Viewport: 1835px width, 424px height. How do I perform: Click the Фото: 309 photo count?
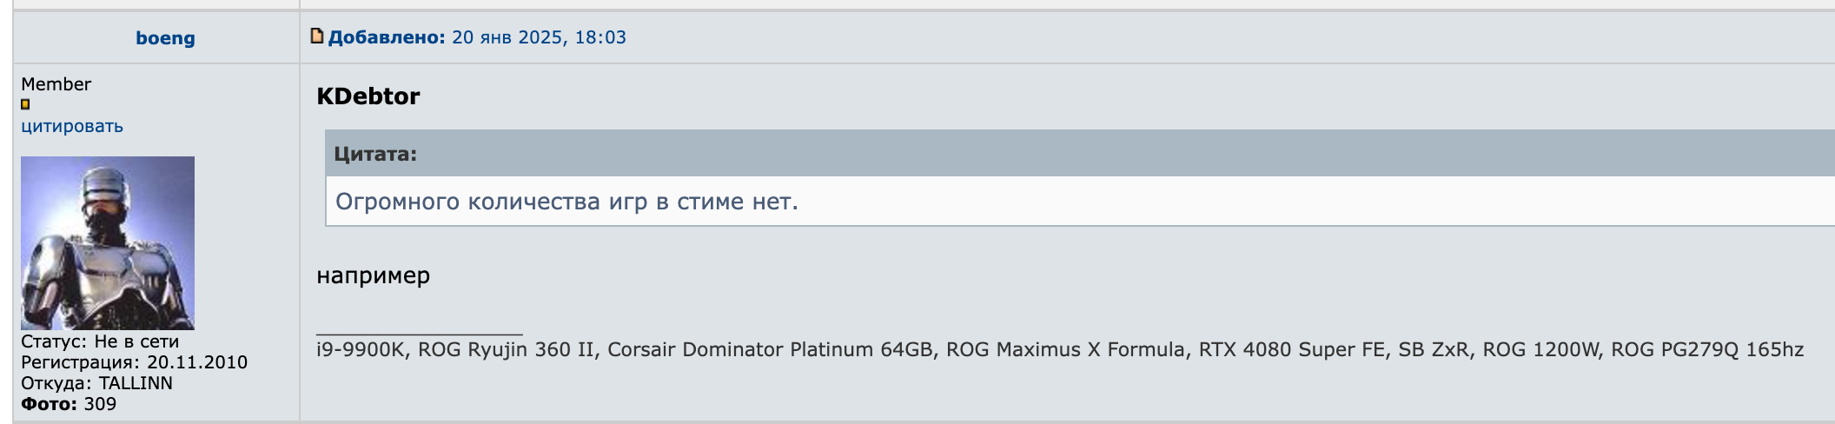pyautogui.click(x=69, y=404)
